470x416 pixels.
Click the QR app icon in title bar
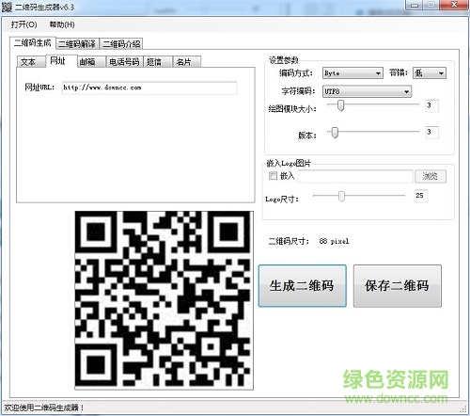7,7
